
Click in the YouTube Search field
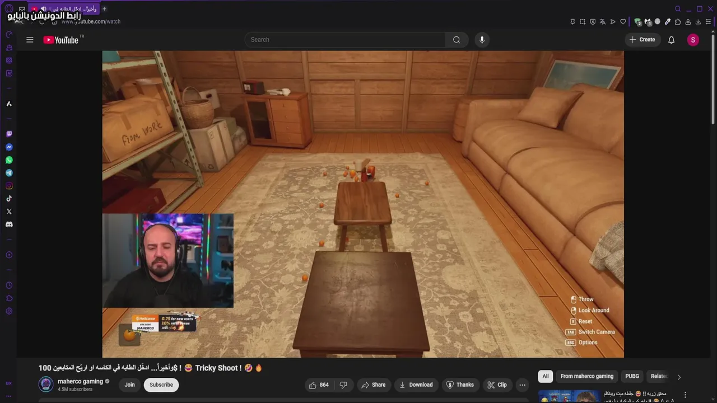pos(344,40)
